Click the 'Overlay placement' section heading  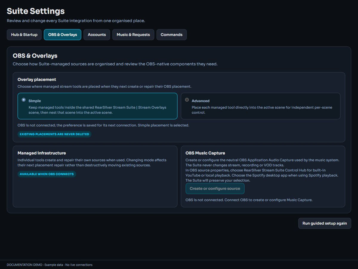coord(37,80)
